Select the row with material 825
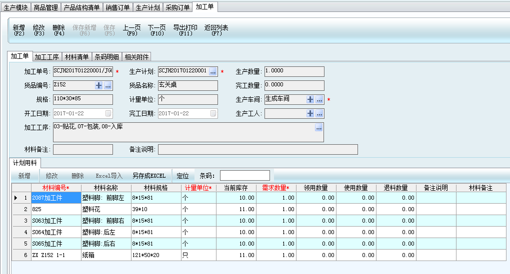The width and height of the screenshot is (510, 274). click(56, 210)
